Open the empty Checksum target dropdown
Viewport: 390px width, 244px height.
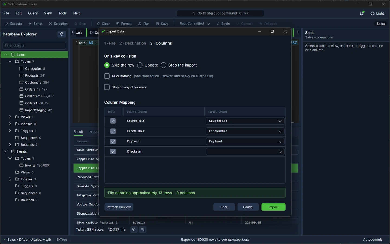click(x=245, y=151)
